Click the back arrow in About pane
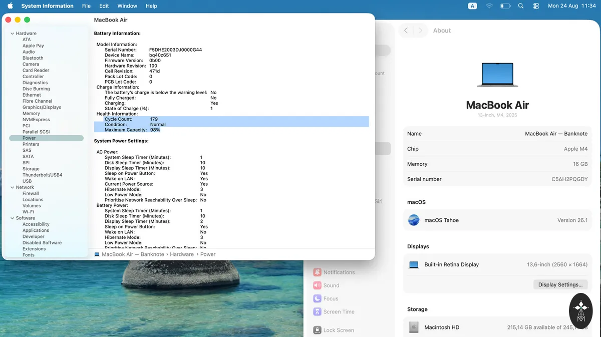The width and height of the screenshot is (601, 337). point(406,31)
